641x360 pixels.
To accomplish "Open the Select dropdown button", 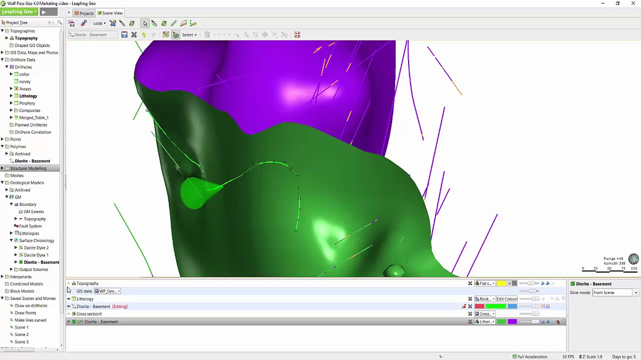I will pos(189,35).
